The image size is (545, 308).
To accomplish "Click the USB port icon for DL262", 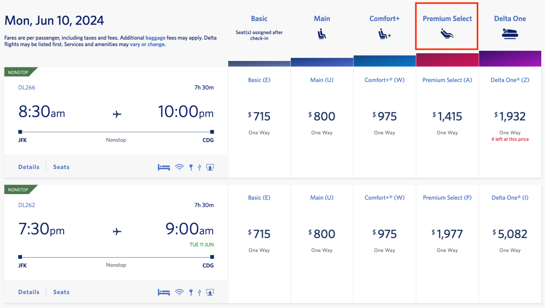I will point(199,292).
